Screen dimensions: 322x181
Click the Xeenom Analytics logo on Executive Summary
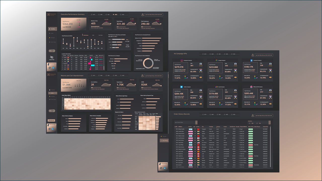49,15
